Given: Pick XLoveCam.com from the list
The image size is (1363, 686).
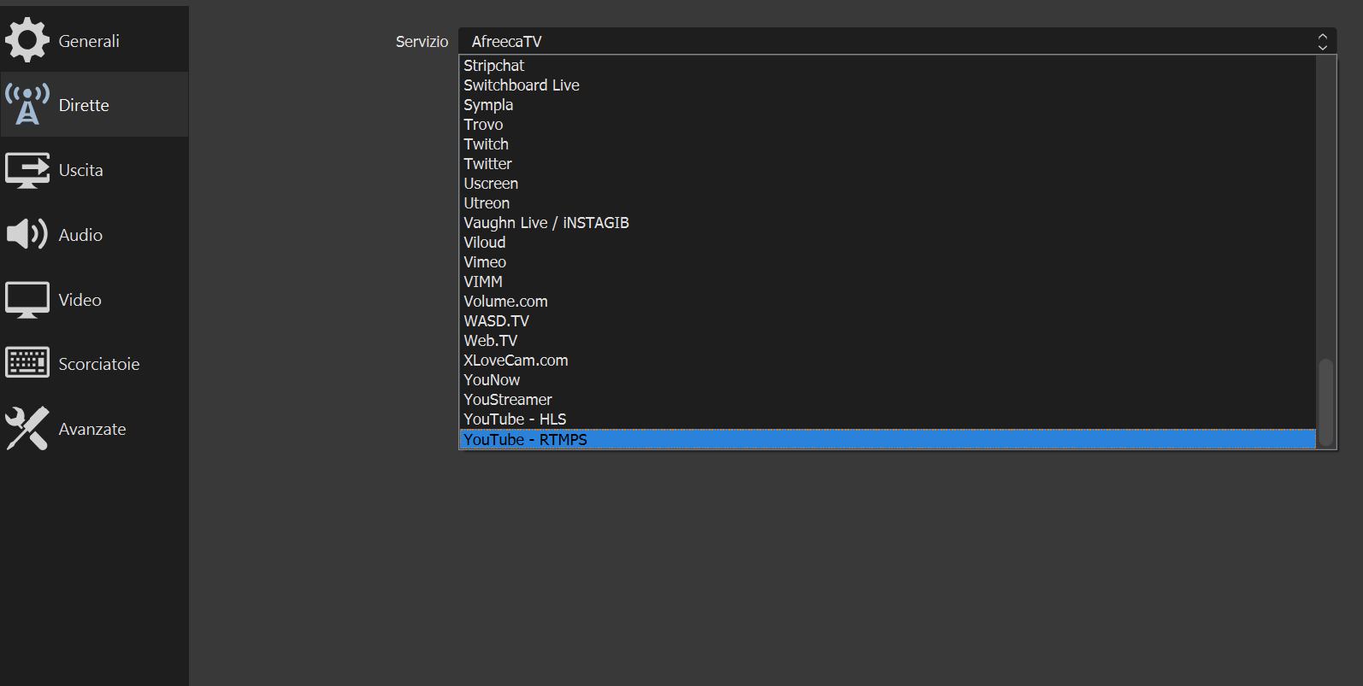Looking at the screenshot, I should (x=888, y=361).
